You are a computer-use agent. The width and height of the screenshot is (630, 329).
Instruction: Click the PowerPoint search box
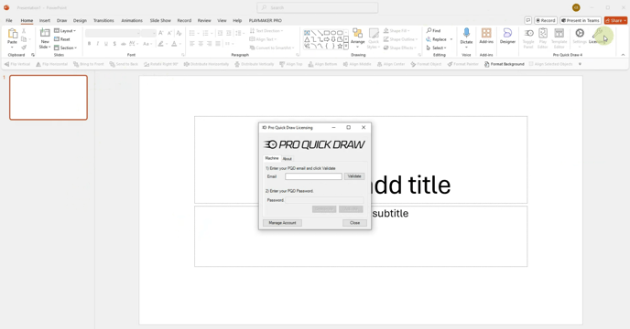click(x=318, y=7)
